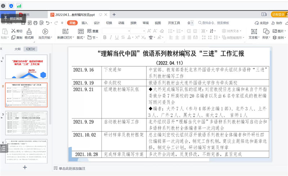This screenshot has height=176, width=288.
Task: Expand the Layout (版式) dropdown
Action: (81, 37)
